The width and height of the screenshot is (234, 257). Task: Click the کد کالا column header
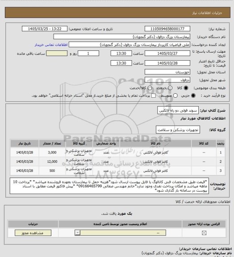(x=204, y=144)
